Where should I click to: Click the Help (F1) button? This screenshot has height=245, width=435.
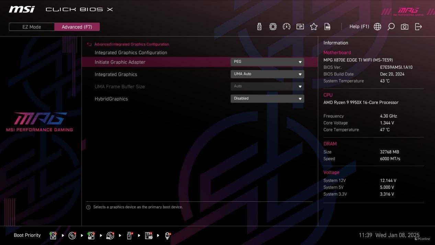pos(359,27)
